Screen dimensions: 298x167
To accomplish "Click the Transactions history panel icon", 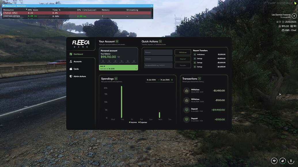I will tap(200, 78).
